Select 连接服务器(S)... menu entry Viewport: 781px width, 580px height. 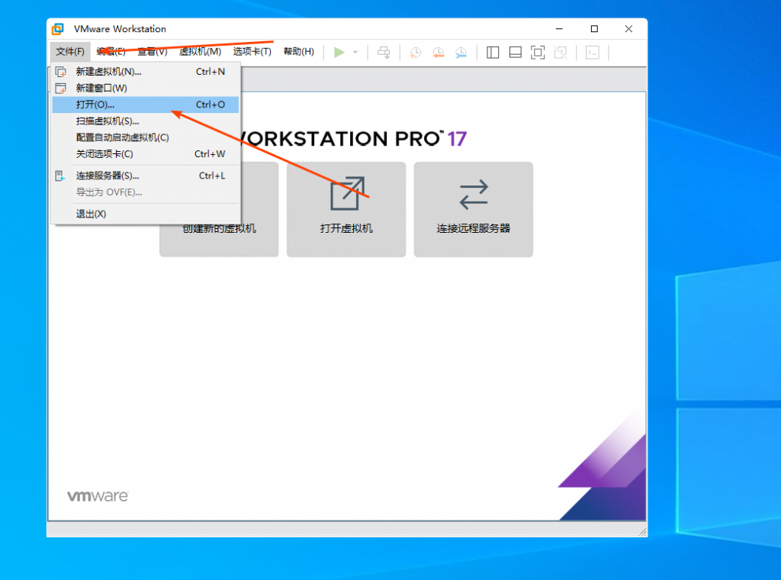click(x=107, y=176)
